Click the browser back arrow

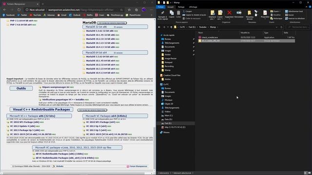(x=4, y=10)
